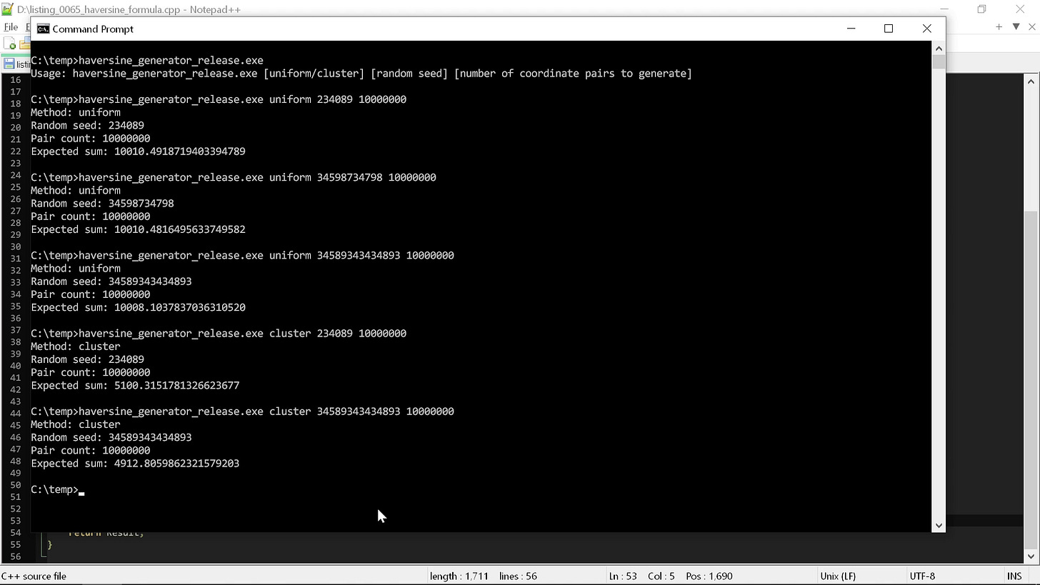The height and width of the screenshot is (585, 1040).
Task: Click at the C:\temp> prompt cursor
Action: point(81,489)
